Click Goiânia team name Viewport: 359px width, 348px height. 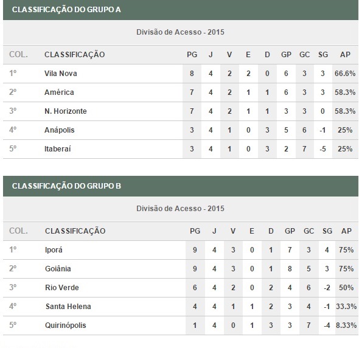click(58, 268)
